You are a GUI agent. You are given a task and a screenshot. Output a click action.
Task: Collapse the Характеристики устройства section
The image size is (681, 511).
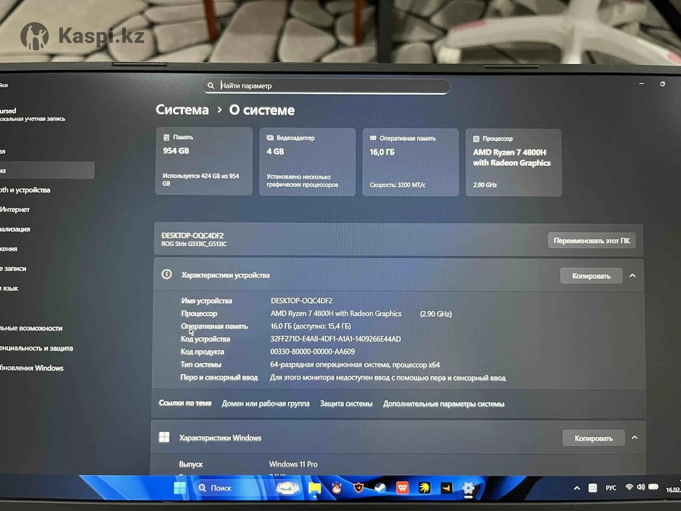[632, 276]
